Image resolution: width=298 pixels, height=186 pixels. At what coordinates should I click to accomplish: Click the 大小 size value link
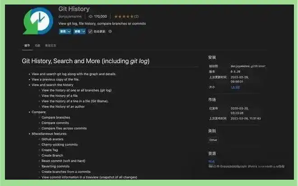(x=235, y=87)
